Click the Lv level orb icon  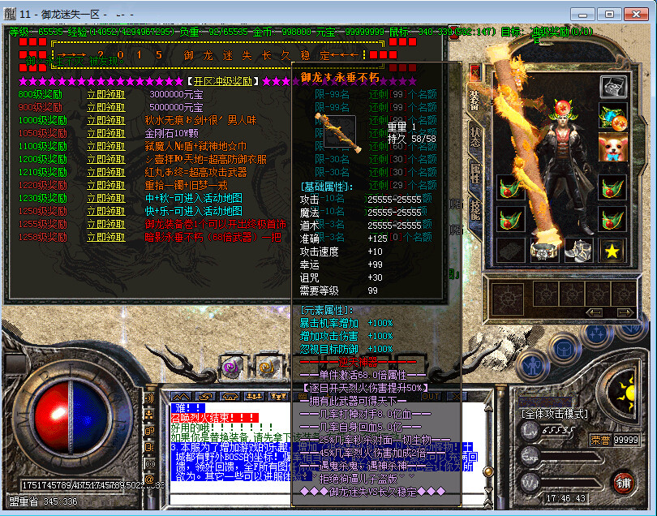point(530,431)
